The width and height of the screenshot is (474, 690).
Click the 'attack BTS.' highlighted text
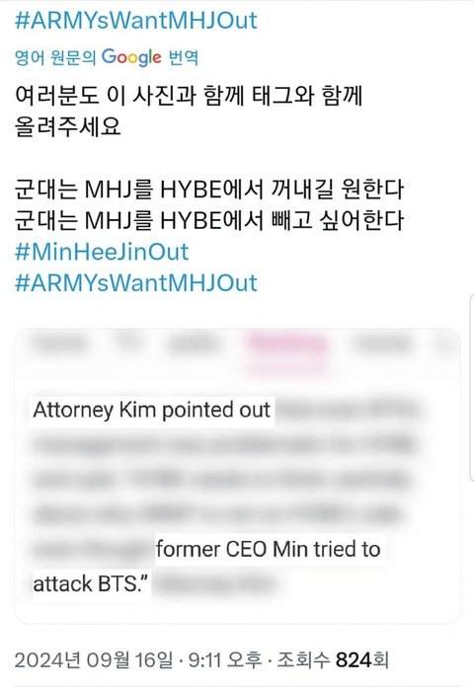tap(91, 584)
